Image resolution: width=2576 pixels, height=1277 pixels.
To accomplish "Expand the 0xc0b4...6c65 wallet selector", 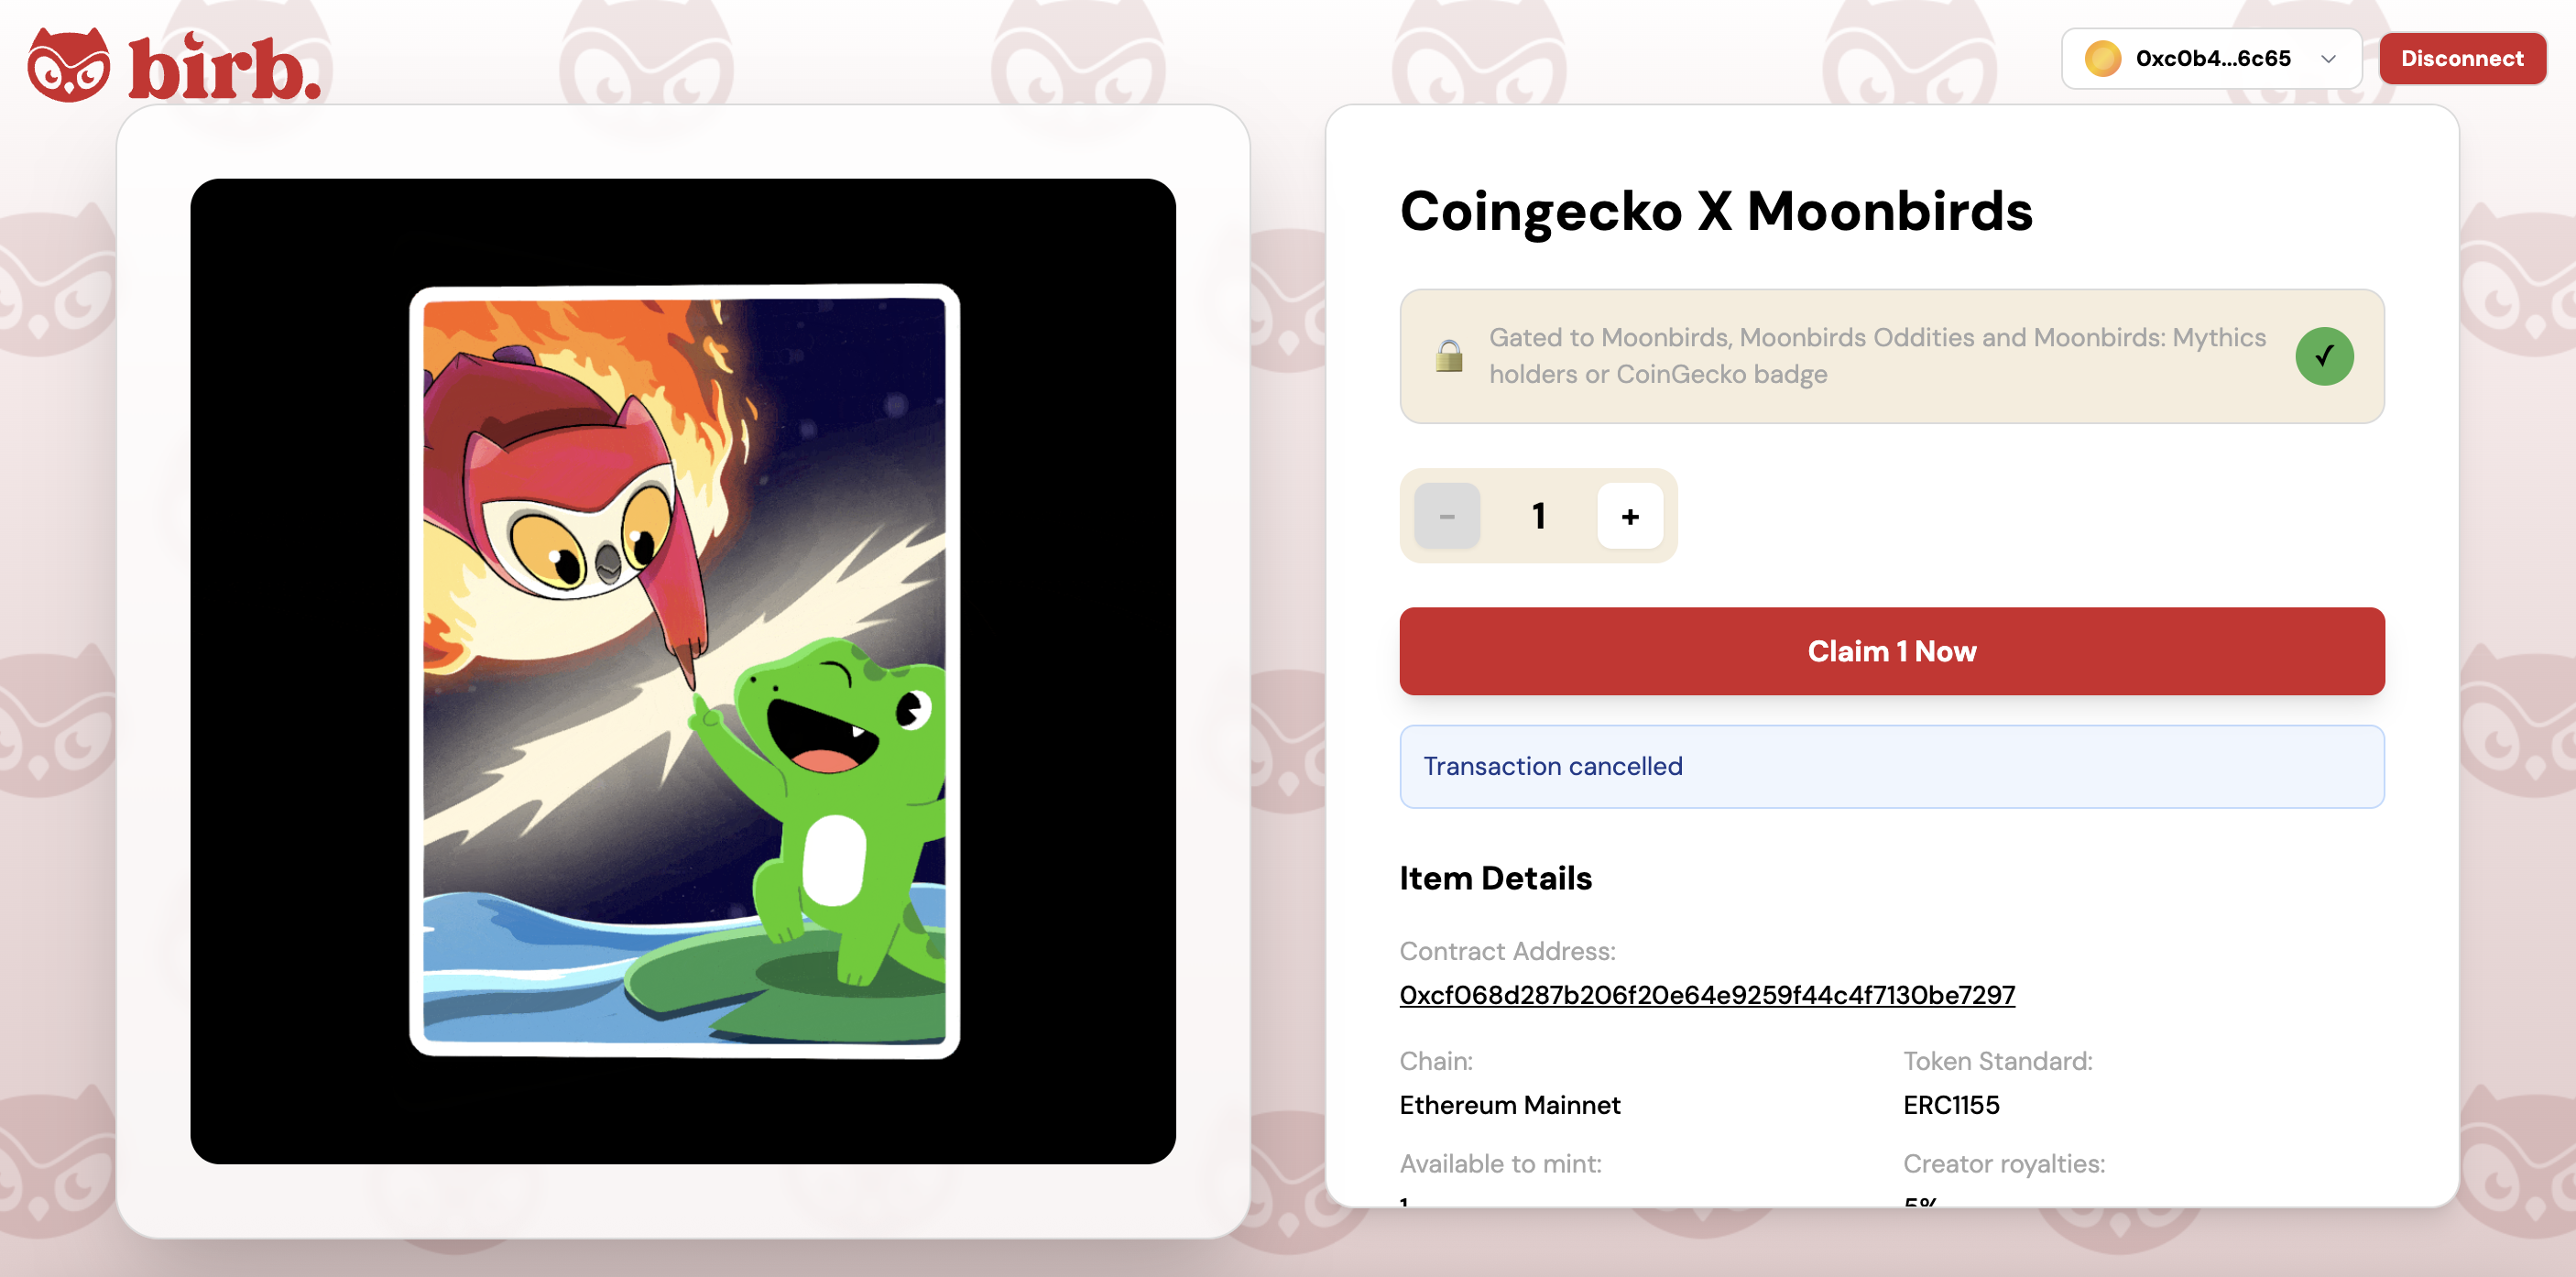I will click(x=2211, y=59).
